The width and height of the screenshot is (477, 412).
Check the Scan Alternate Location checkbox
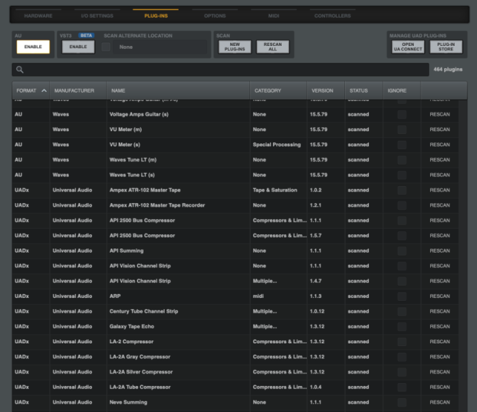point(106,47)
